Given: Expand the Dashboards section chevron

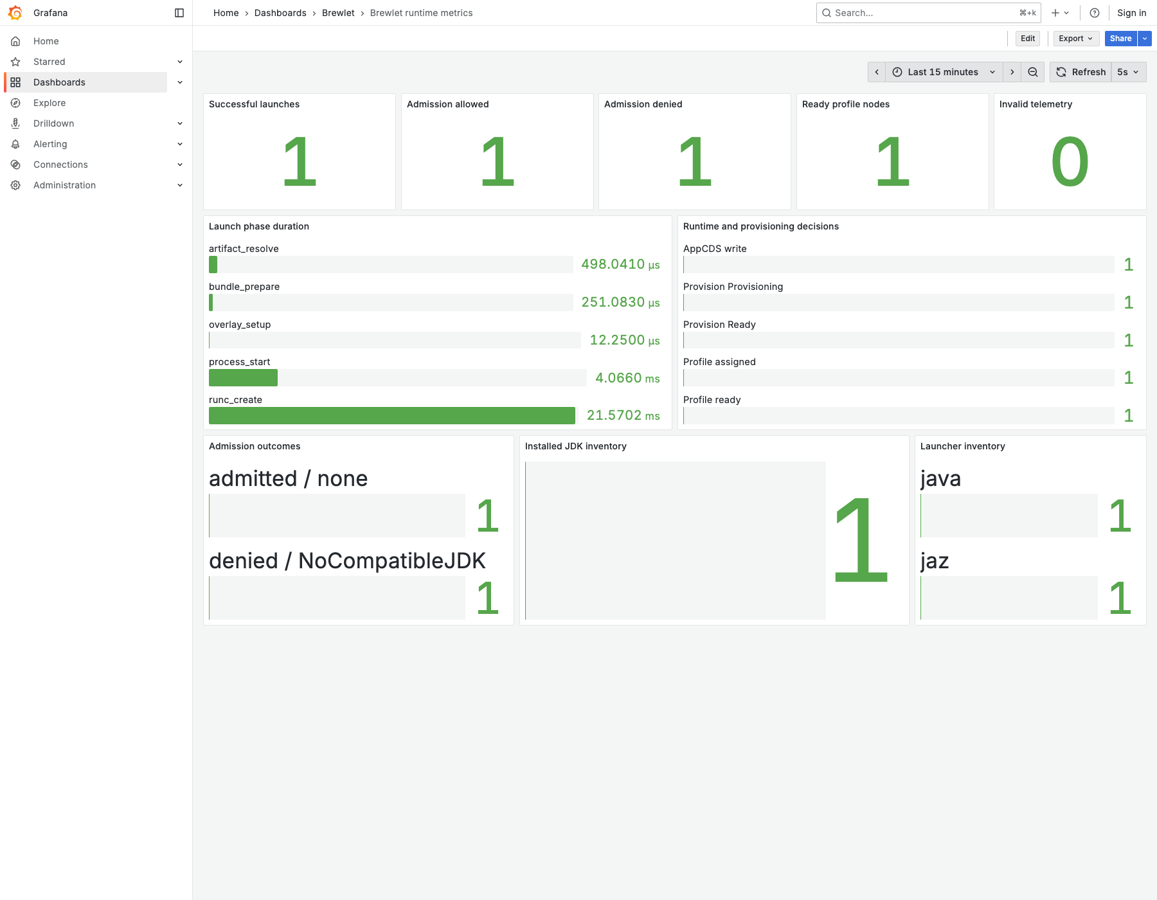Looking at the screenshot, I should pos(180,82).
